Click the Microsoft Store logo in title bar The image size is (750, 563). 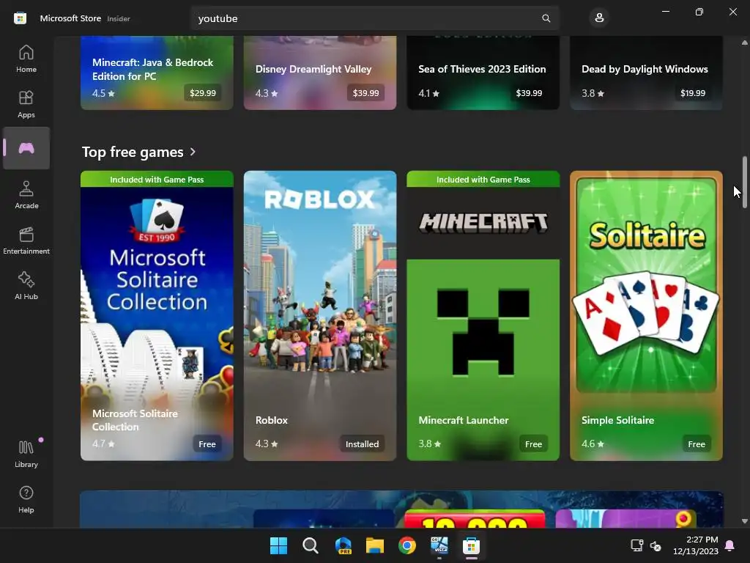[x=20, y=18]
